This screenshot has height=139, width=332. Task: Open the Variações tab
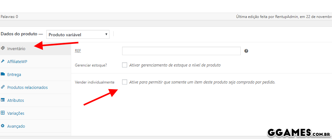click(16, 113)
